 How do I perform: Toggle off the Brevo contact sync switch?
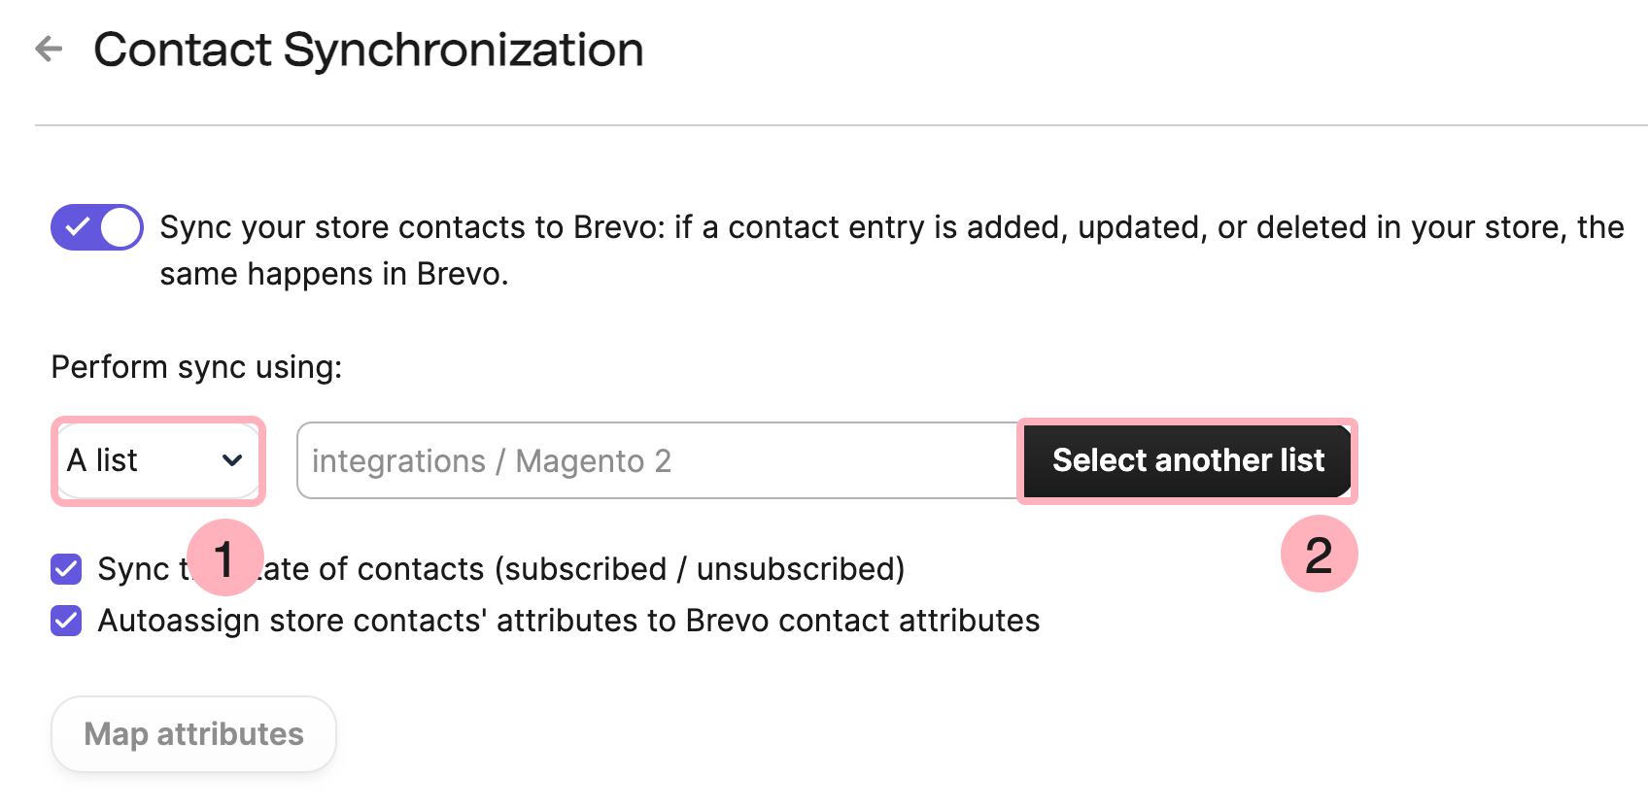(x=96, y=227)
